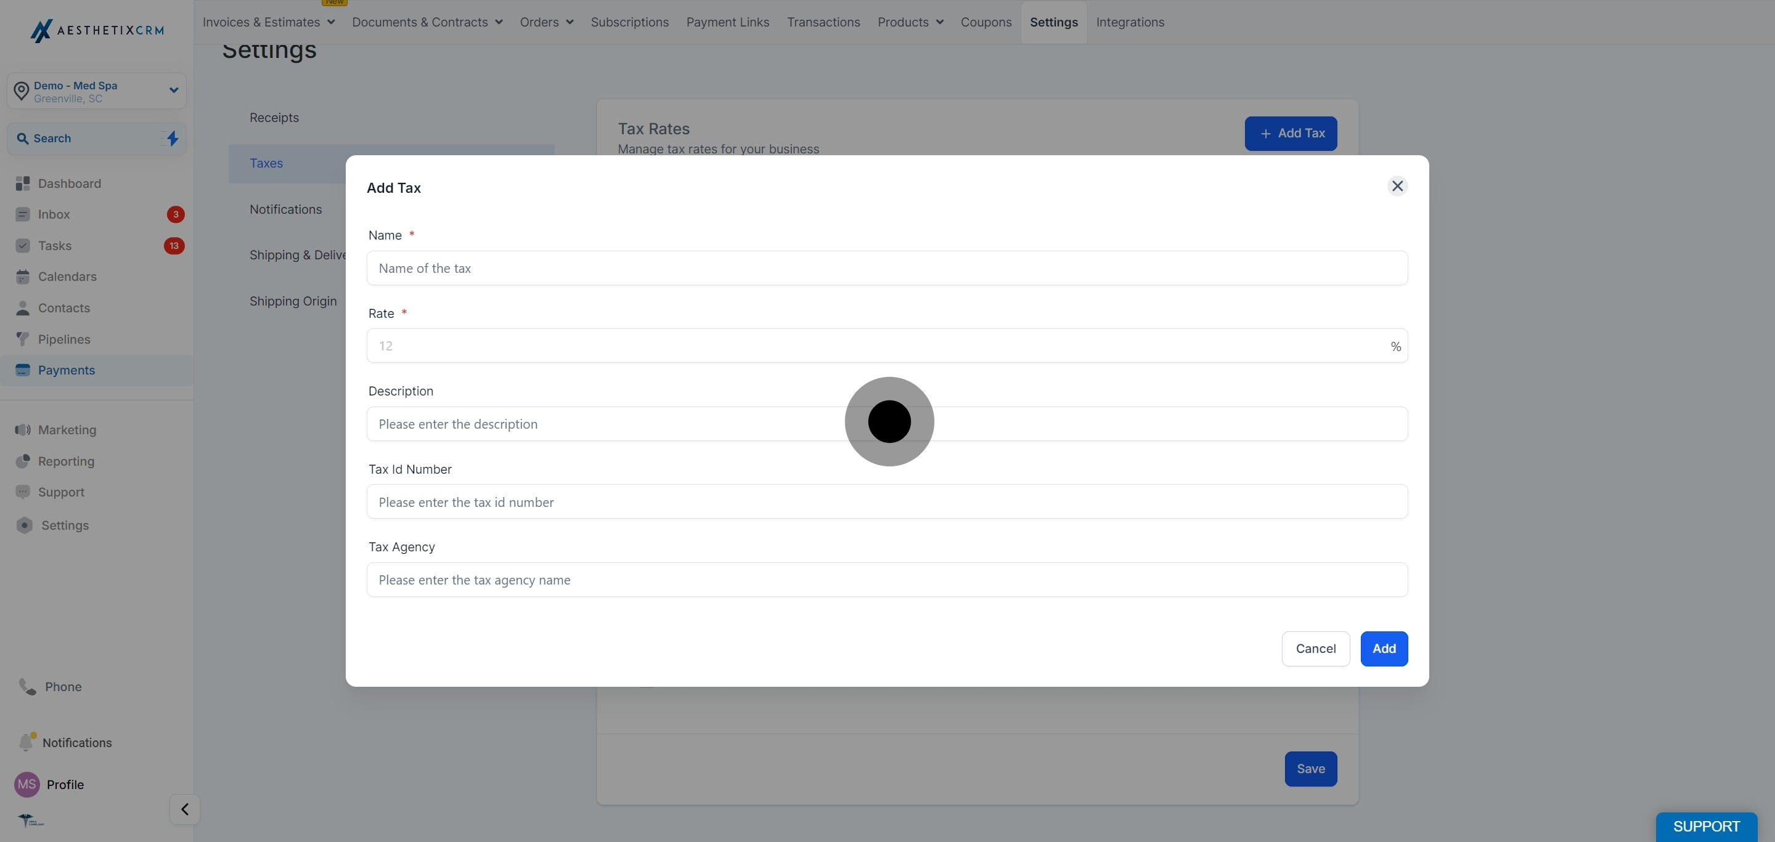Close the Add Tax dialog

[x=1397, y=186]
